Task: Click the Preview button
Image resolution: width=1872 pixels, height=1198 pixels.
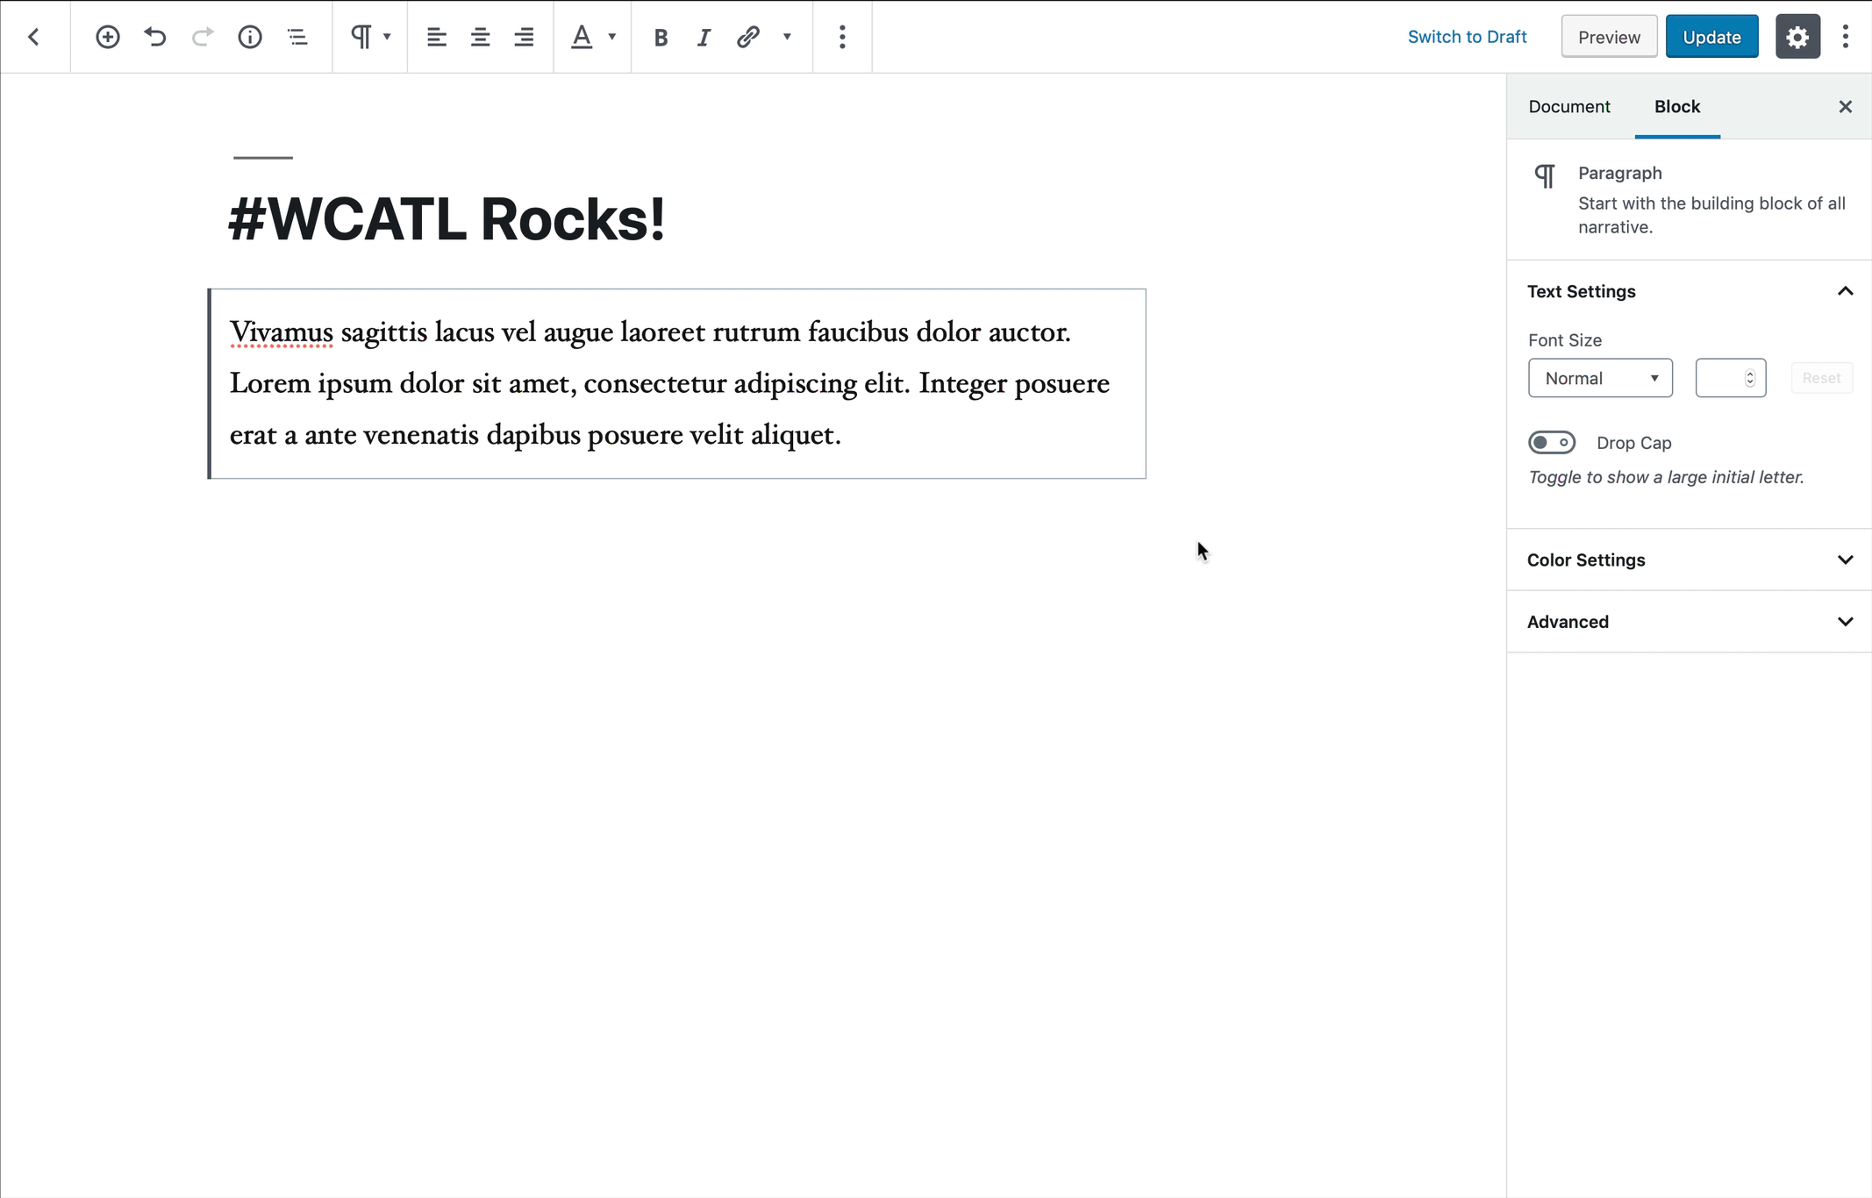Action: [x=1609, y=37]
